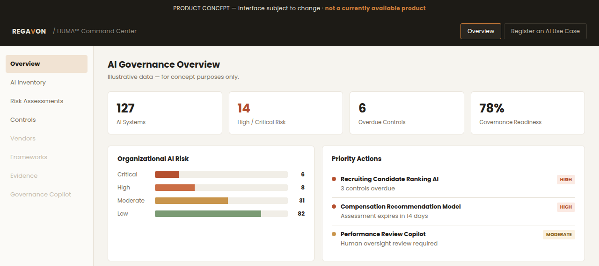599x266 pixels.
Task: Select Overview in the sidebar
Action: [x=46, y=64]
